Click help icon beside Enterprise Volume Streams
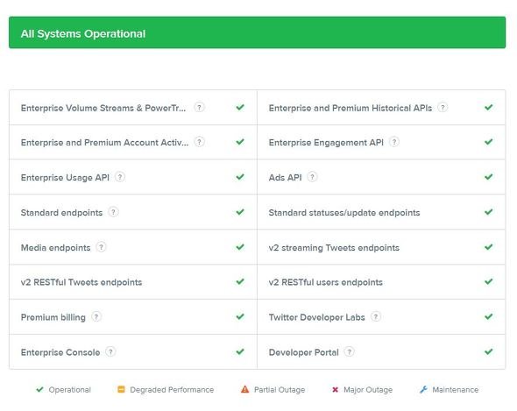 point(199,108)
